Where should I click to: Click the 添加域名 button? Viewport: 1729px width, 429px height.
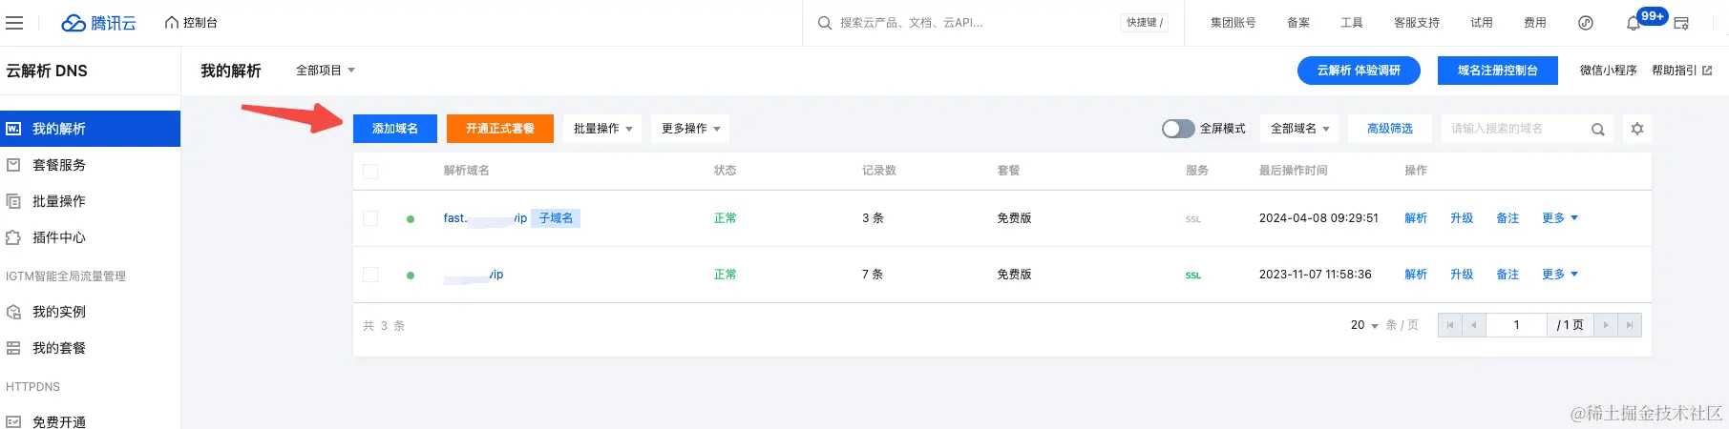[x=394, y=129]
